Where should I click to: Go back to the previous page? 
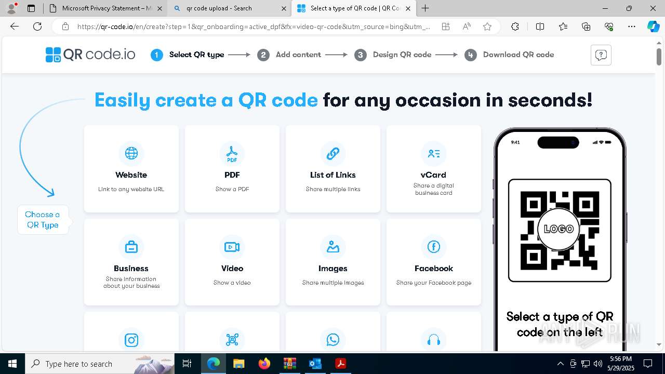15,26
